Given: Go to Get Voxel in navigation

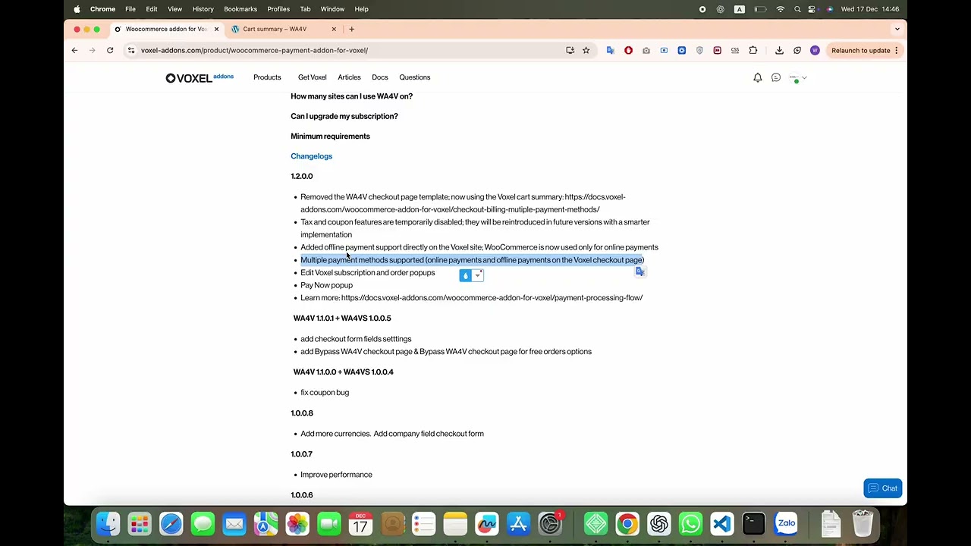Looking at the screenshot, I should click(x=312, y=77).
